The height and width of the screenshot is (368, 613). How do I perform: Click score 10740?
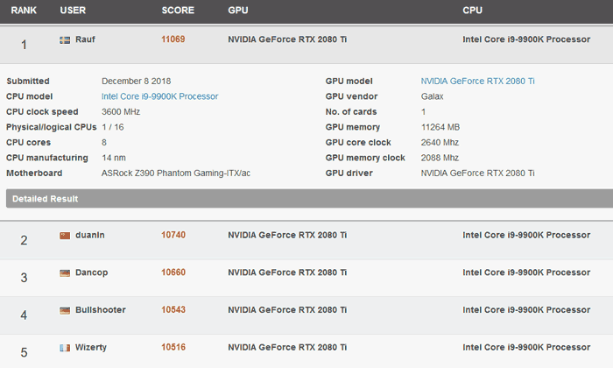pos(173,235)
